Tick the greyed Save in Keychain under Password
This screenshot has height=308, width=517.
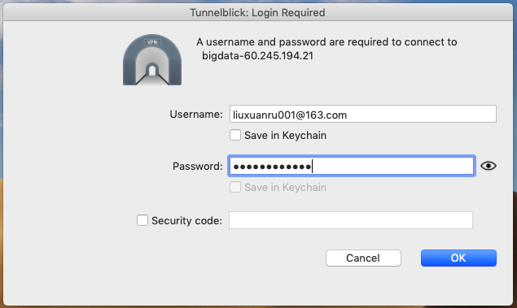[235, 187]
